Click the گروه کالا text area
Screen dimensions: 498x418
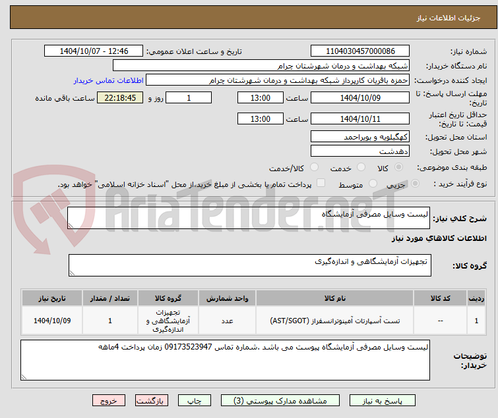pyautogui.click(x=249, y=265)
